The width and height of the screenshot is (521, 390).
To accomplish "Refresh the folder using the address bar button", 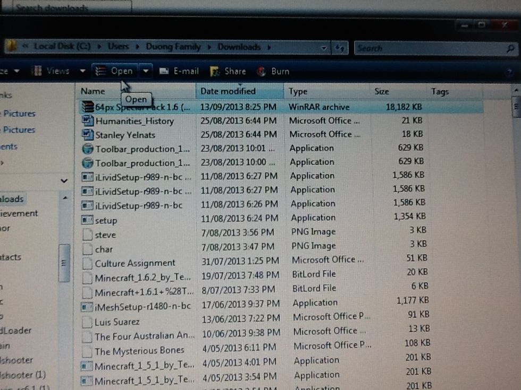I will click(x=340, y=48).
